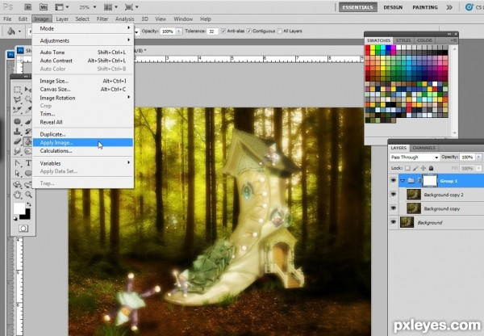Open the Adjustments submenu
484x336 pixels.
coord(83,40)
